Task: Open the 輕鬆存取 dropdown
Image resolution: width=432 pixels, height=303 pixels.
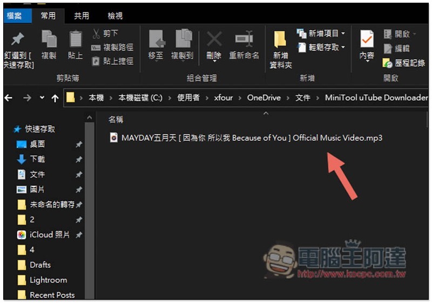Action: pyautogui.click(x=321, y=48)
